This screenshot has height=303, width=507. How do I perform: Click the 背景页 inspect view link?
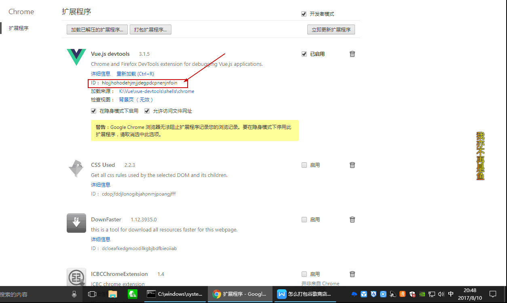(x=126, y=100)
